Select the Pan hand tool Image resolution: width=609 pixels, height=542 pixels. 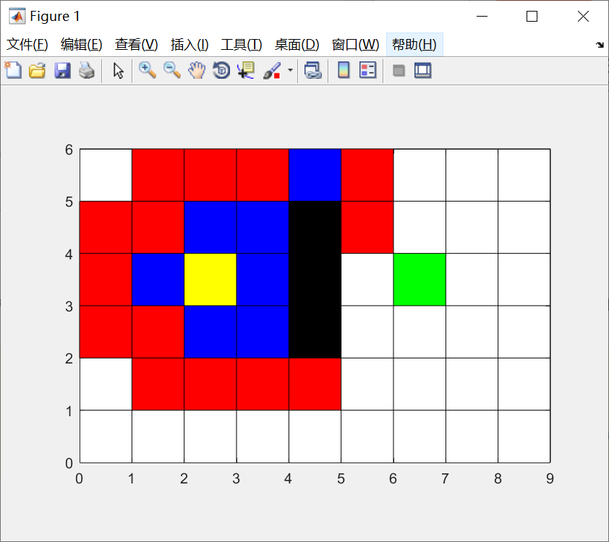[x=197, y=71]
